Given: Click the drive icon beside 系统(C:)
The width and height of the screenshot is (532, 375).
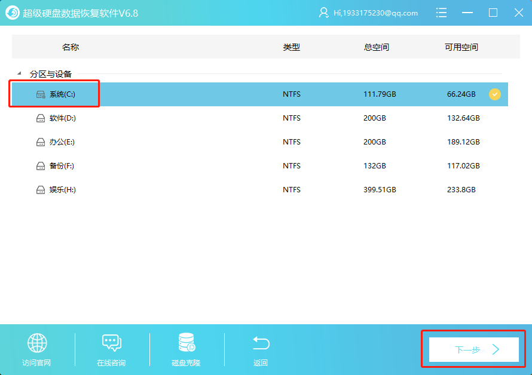Looking at the screenshot, I should point(41,94).
